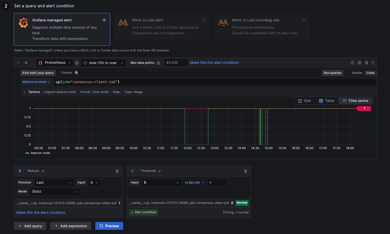Click the Max data points field
390x234 pixels.
pos(176,63)
